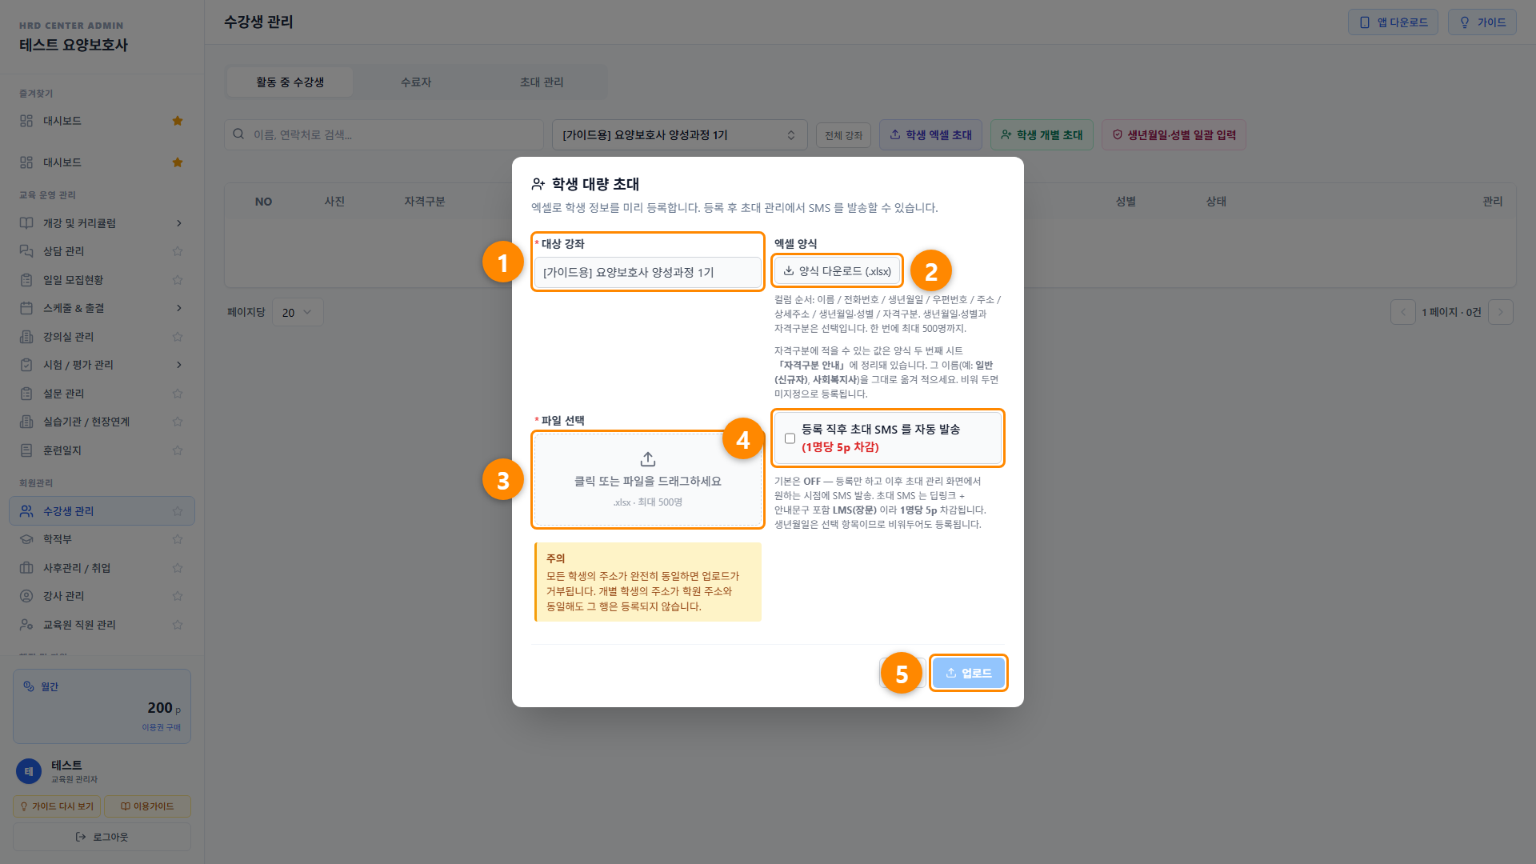Click the 로그아웃 button

102,837
